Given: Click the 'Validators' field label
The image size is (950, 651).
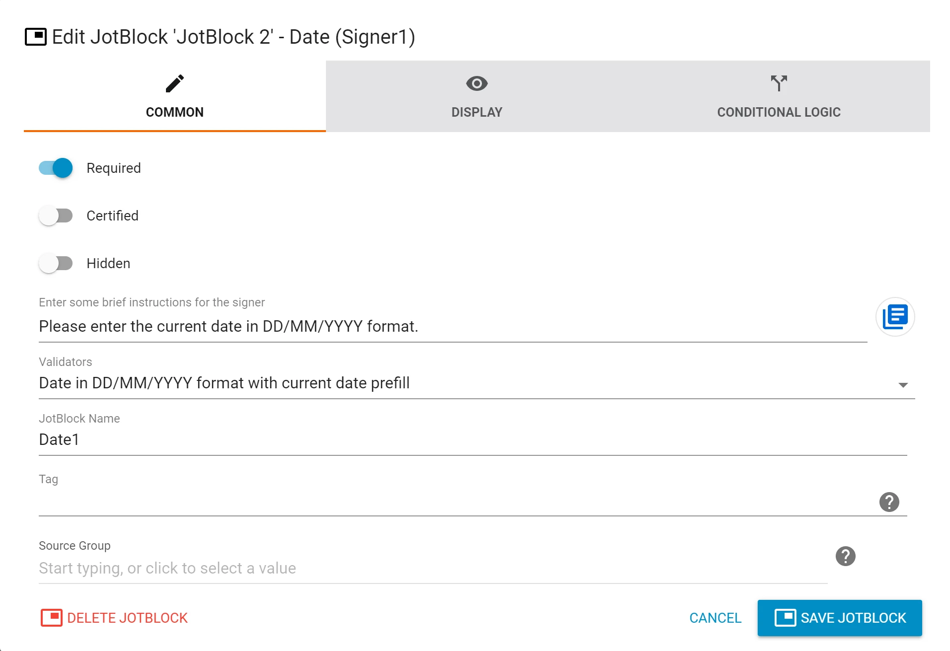Looking at the screenshot, I should click(x=65, y=362).
